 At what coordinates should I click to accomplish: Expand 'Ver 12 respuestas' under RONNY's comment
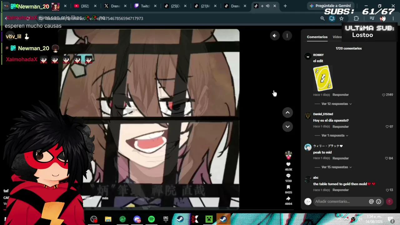[336, 104]
